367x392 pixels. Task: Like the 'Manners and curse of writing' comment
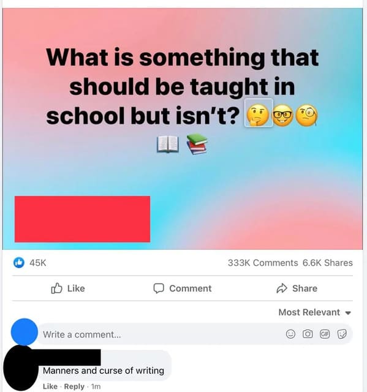pyautogui.click(x=50, y=386)
